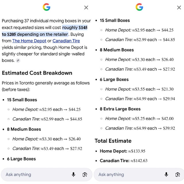184x184 pixels.
Task: Click '6 Large Boxes' in the right panel
Action: click(114, 80)
